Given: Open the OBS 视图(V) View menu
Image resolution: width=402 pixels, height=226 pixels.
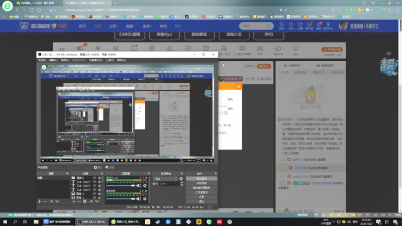Looking at the screenshot, I should pos(65,60).
